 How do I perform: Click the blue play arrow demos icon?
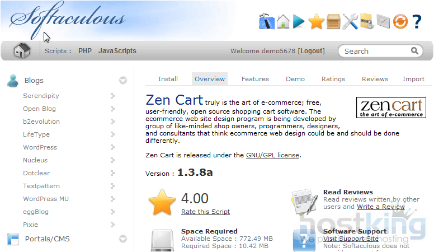click(299, 22)
